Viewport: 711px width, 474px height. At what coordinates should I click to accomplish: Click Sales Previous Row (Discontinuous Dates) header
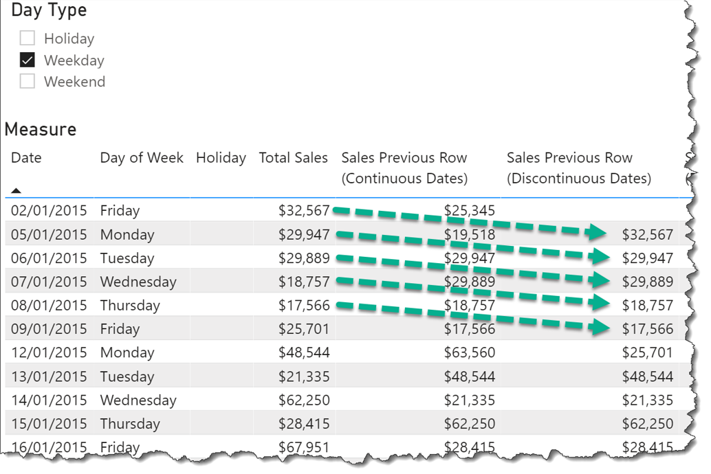pyautogui.click(x=578, y=168)
